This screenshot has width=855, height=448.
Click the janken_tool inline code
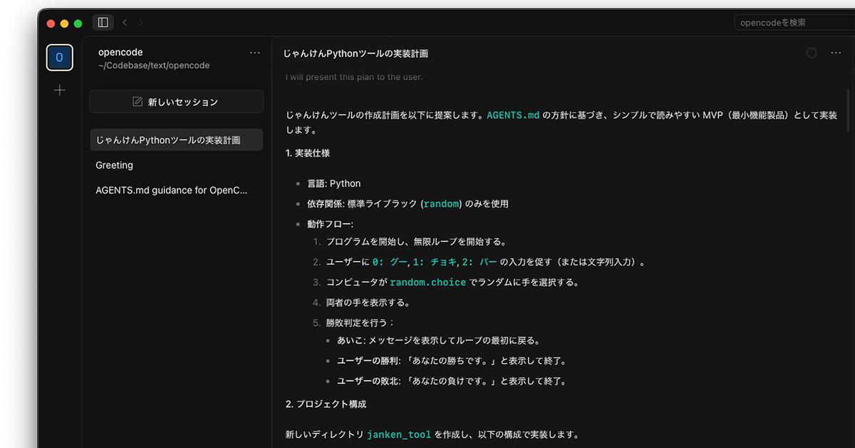[x=399, y=434]
